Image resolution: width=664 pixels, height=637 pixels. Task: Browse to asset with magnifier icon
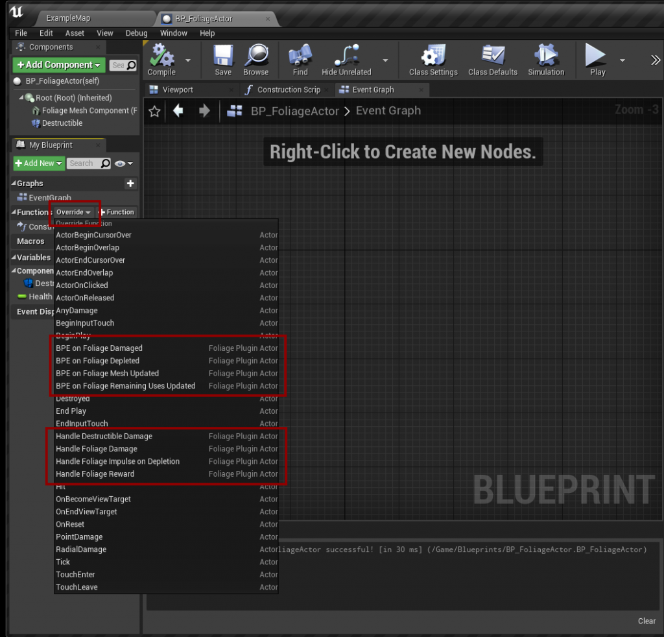click(x=255, y=60)
